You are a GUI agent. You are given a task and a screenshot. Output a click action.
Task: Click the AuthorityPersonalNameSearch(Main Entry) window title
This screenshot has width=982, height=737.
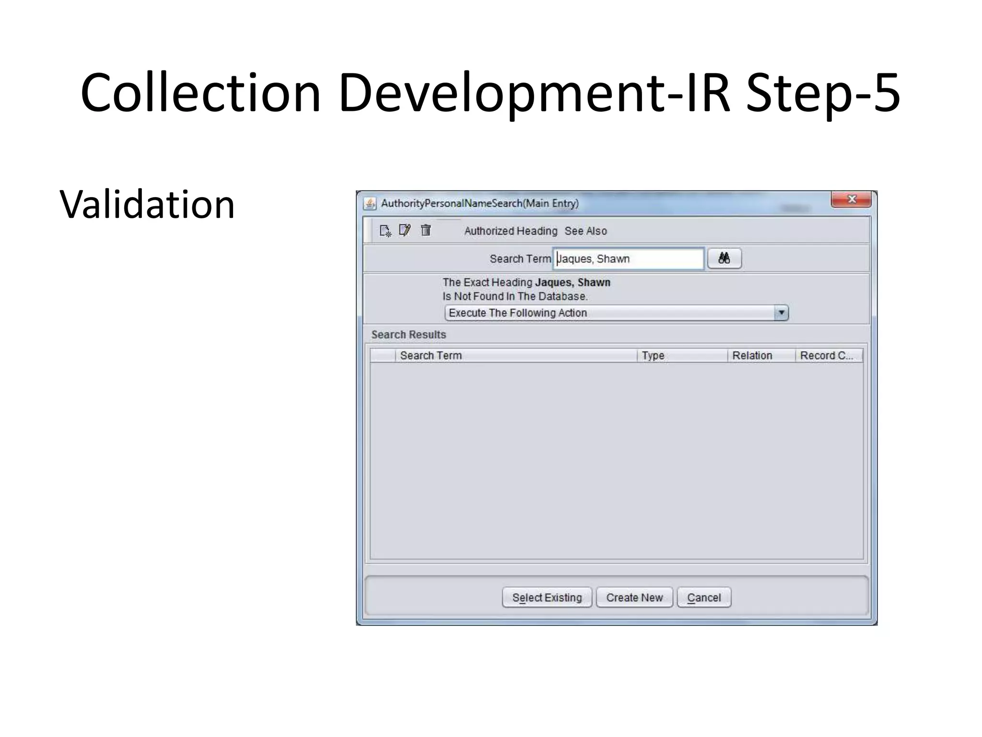pos(480,203)
